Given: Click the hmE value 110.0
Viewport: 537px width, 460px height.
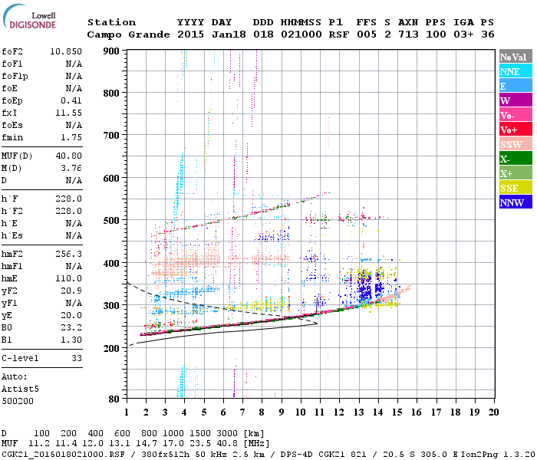Looking at the screenshot, I should 68,278.
